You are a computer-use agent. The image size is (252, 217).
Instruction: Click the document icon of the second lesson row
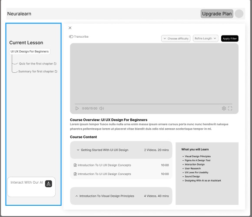pos(75,174)
